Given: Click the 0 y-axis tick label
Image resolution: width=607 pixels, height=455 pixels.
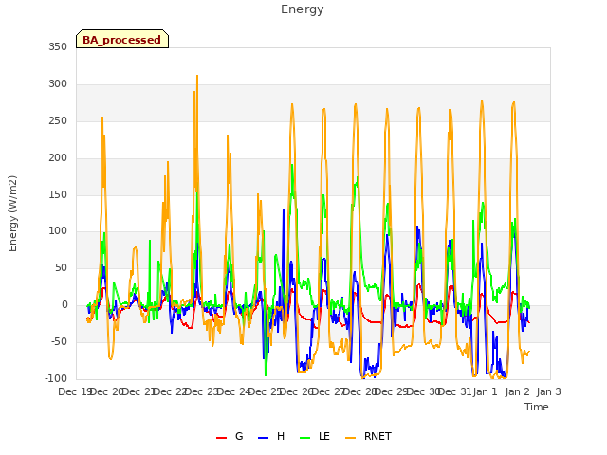Looking at the screenshot, I should 64,305.
